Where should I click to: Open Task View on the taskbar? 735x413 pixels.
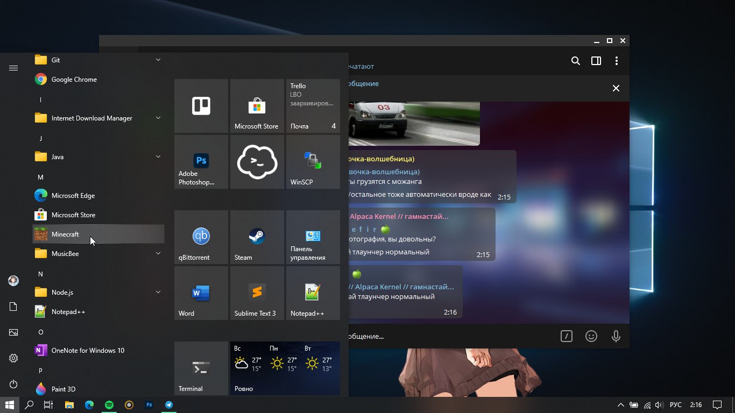(x=48, y=404)
